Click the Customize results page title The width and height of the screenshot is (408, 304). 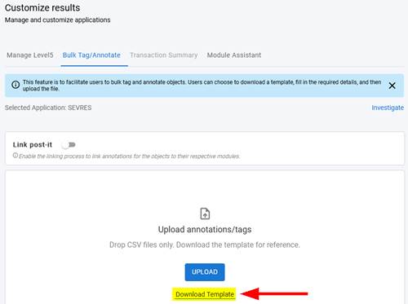coord(42,8)
